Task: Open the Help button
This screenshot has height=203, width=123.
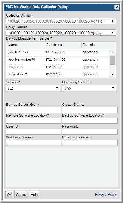Action: 34,195
